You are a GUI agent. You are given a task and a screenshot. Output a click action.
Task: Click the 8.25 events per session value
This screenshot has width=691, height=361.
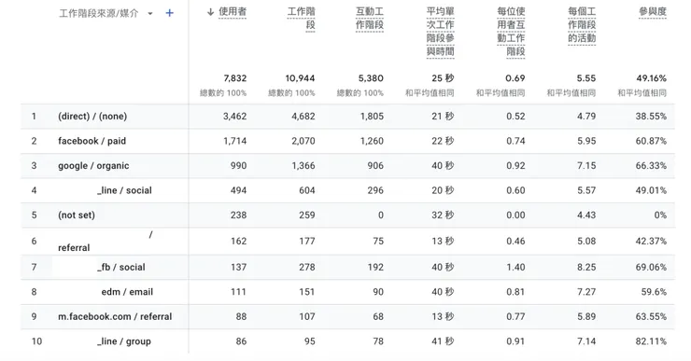click(x=586, y=267)
